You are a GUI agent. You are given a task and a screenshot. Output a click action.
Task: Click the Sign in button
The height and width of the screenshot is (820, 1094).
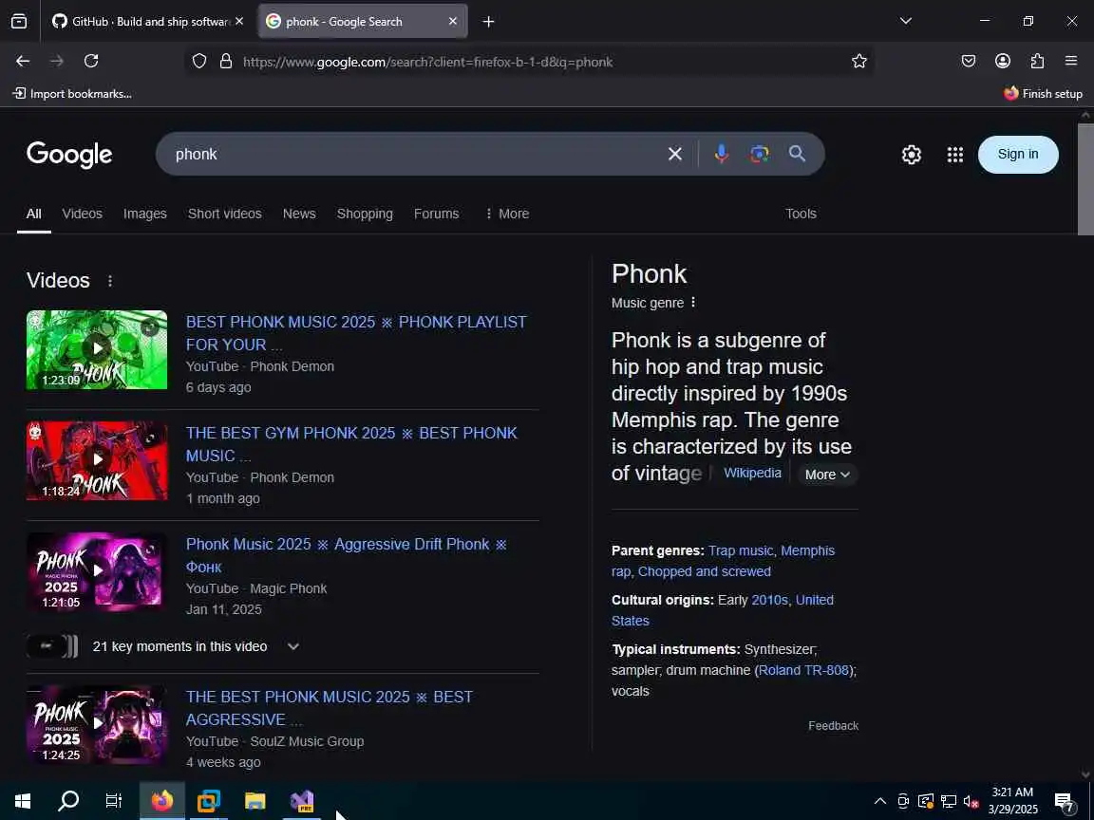click(1018, 154)
